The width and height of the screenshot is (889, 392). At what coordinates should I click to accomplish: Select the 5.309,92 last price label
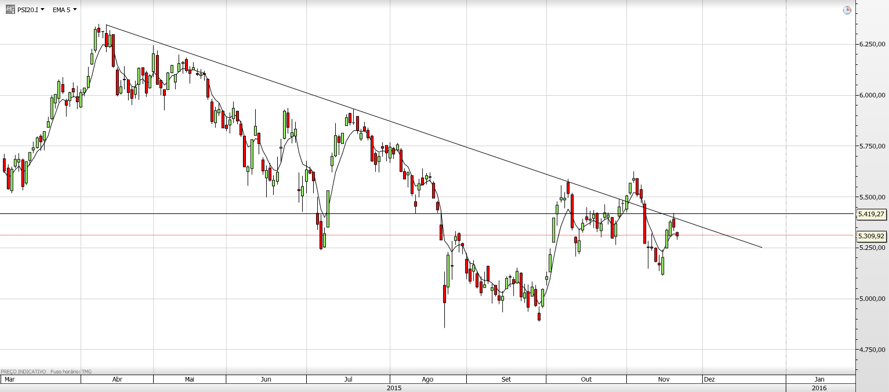[x=871, y=236]
